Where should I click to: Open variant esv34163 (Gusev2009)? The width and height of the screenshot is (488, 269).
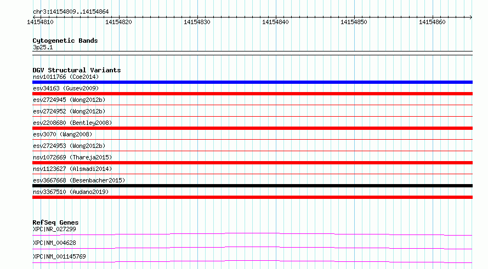(x=66, y=88)
